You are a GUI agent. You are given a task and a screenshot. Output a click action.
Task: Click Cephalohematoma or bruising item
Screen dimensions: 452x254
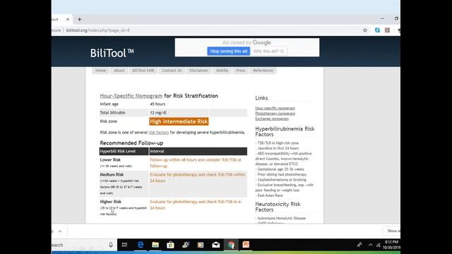point(281,180)
